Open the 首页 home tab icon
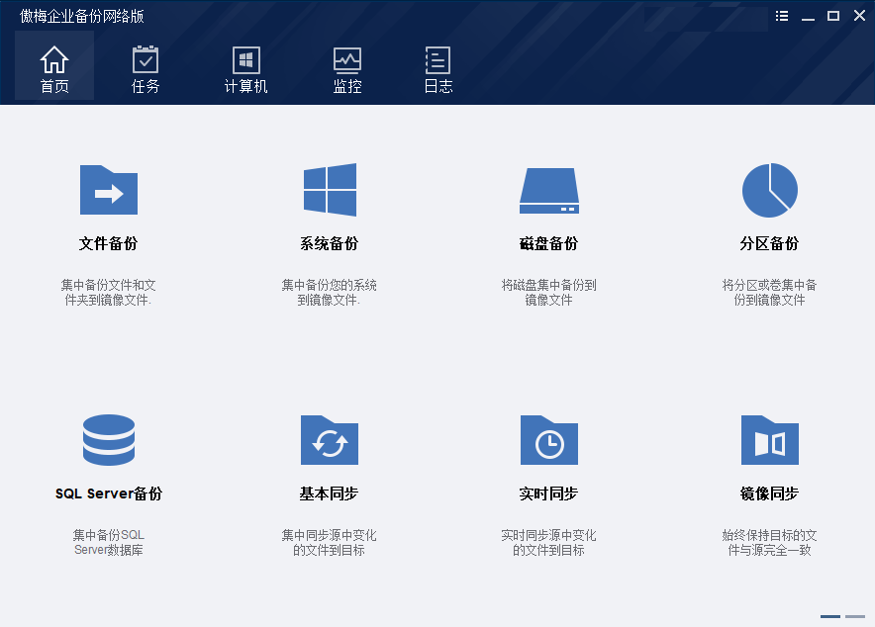 tap(54, 59)
